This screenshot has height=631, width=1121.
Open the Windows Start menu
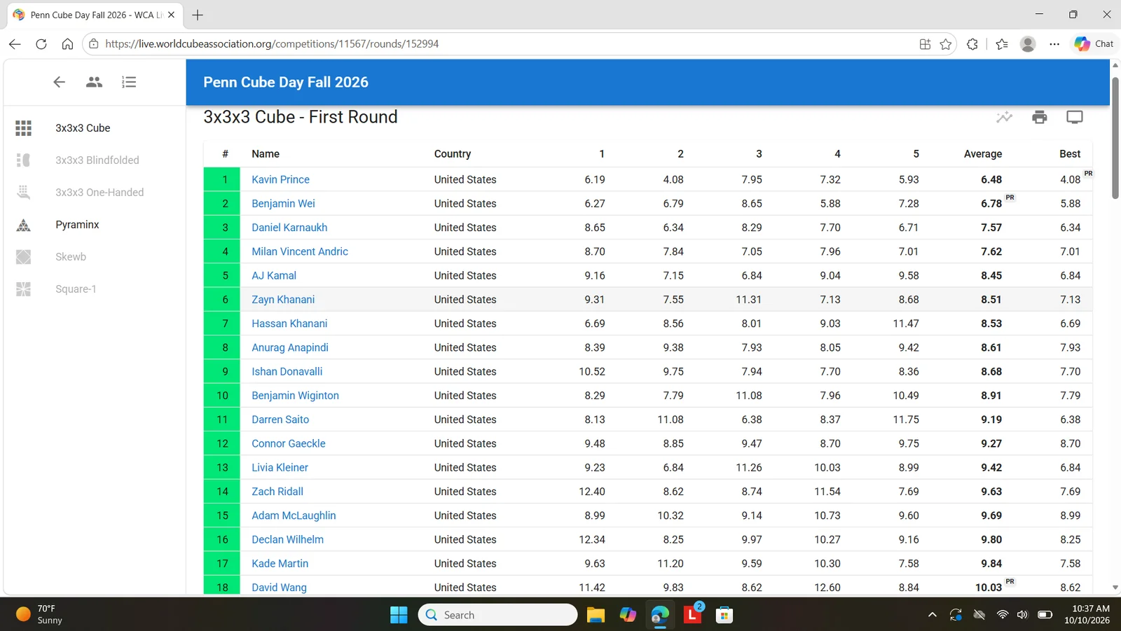pyautogui.click(x=399, y=615)
